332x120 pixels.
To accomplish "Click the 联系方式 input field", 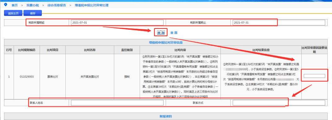I will point(279,103).
